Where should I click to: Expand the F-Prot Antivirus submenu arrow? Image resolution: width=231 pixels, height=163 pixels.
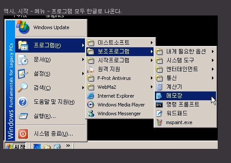(151, 78)
